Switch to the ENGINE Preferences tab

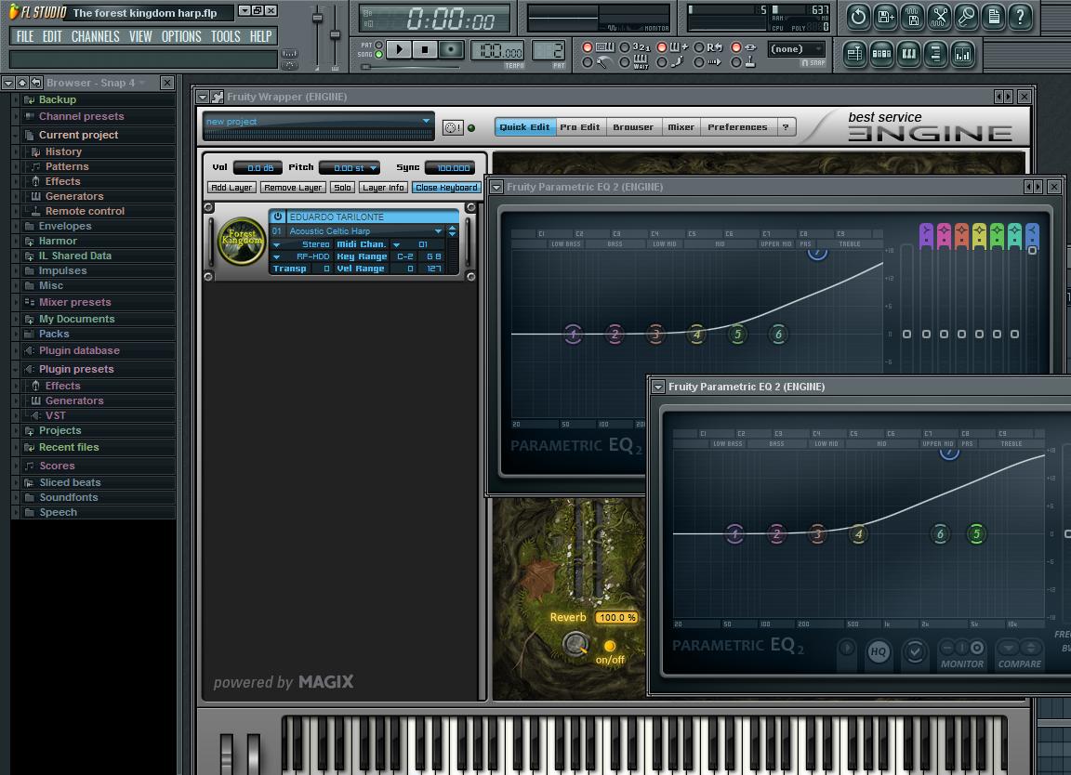pyautogui.click(x=737, y=127)
